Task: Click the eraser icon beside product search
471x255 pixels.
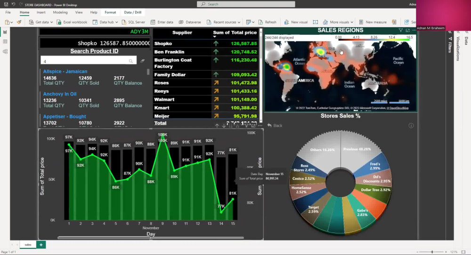Action: tap(142, 61)
